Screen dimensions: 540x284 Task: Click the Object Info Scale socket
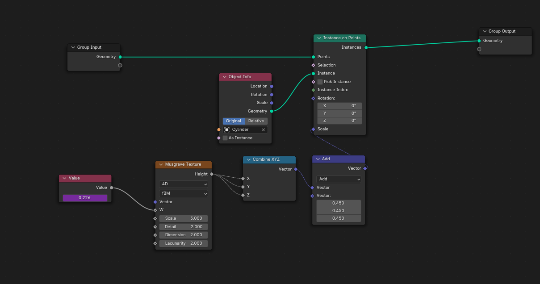tap(272, 103)
